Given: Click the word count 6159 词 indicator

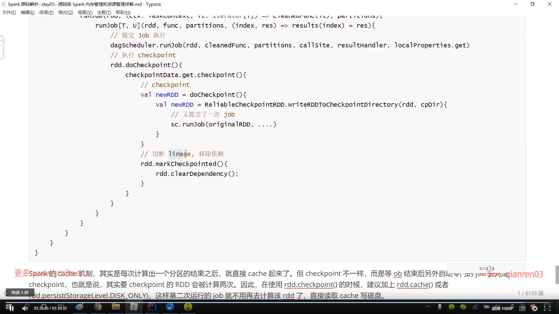Looking at the screenshot, I should pos(530,293).
